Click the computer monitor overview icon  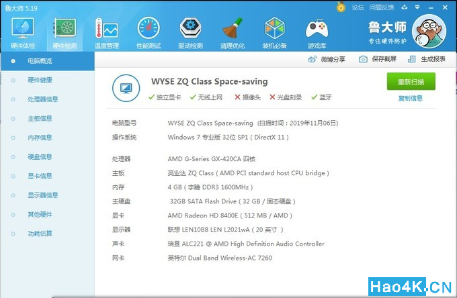click(126, 88)
